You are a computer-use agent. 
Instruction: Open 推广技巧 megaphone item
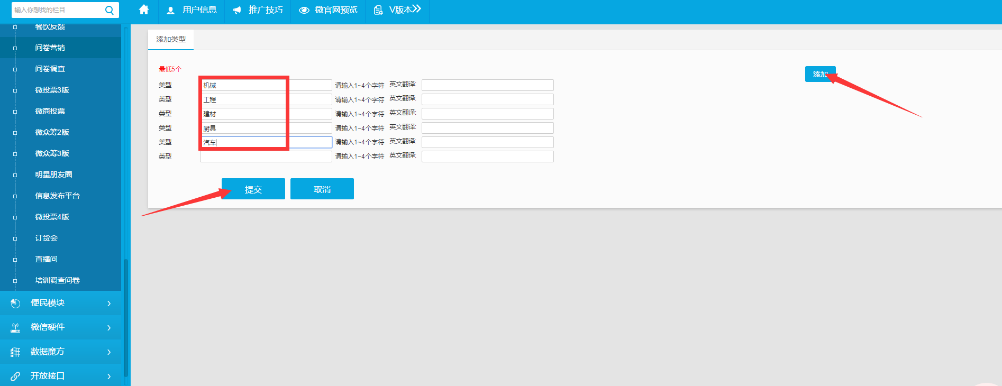click(x=258, y=10)
